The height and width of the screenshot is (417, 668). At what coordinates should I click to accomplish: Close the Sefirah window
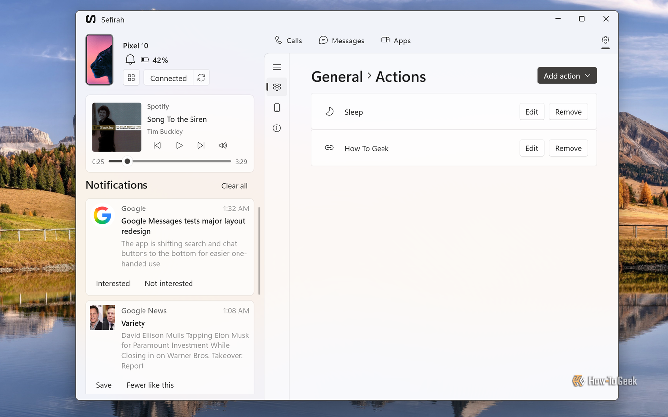(606, 19)
